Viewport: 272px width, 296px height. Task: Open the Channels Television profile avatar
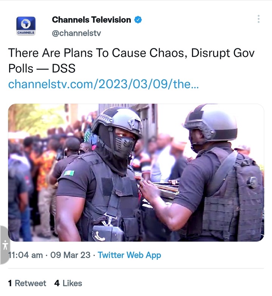(26, 26)
